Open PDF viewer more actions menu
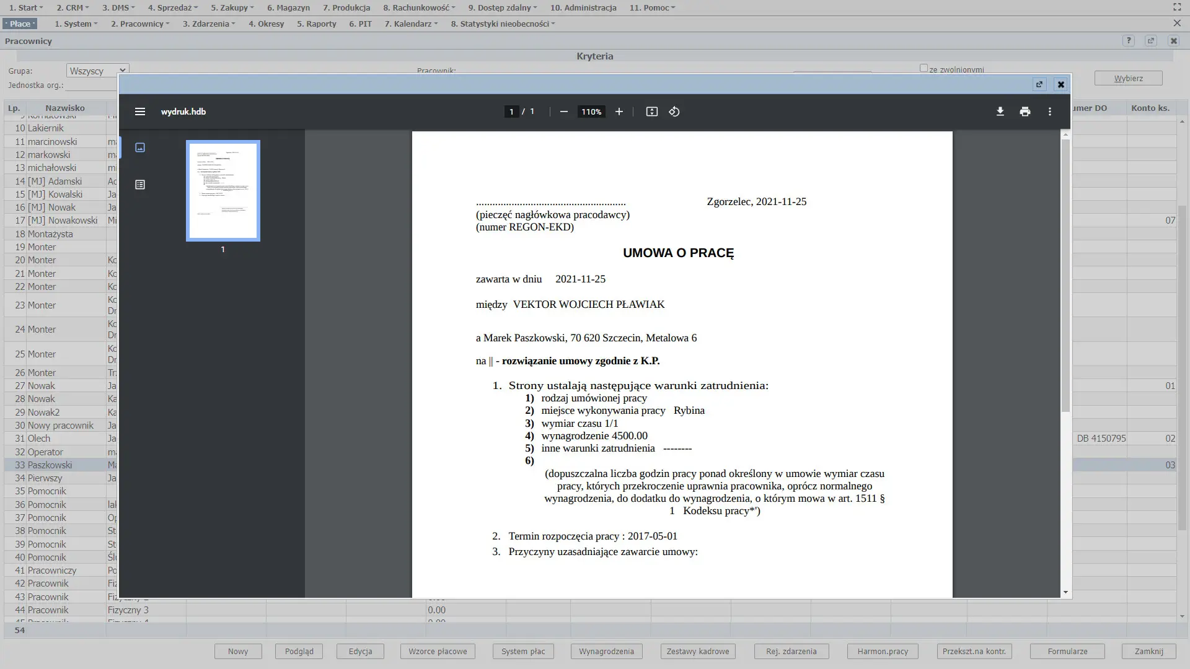1190x669 pixels. point(1049,111)
